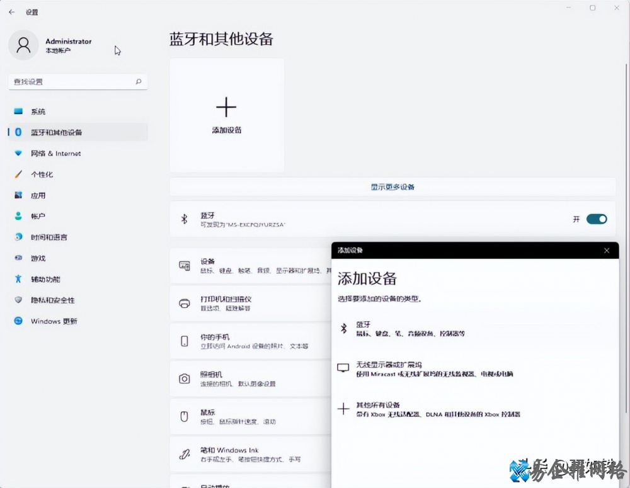Viewport: 630px width, 488px height.
Task: Go to 应用 settings
Action: pyautogui.click(x=38, y=196)
